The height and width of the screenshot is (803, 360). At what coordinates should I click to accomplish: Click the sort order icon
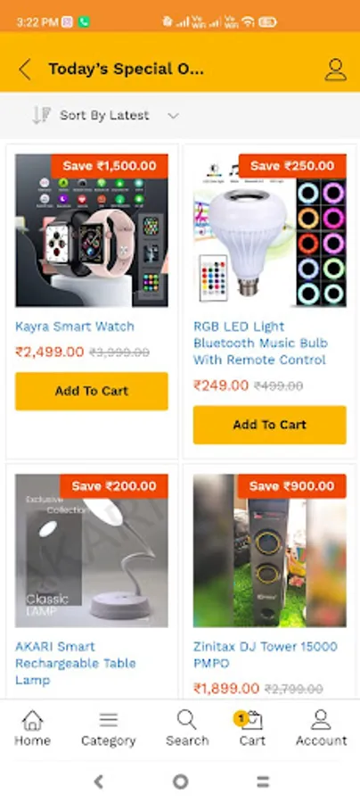(41, 115)
